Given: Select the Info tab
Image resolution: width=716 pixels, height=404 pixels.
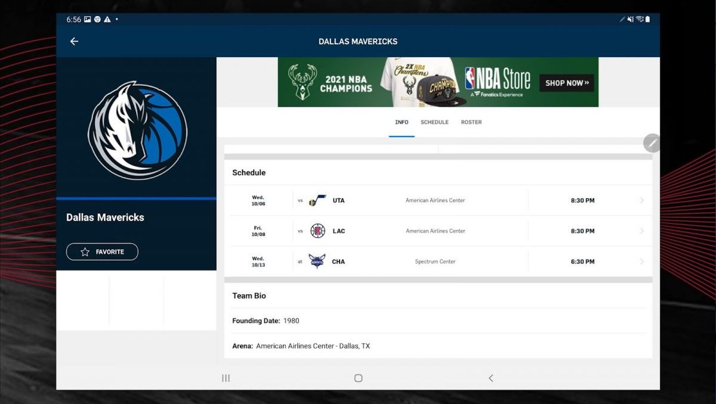Looking at the screenshot, I should 402,122.
